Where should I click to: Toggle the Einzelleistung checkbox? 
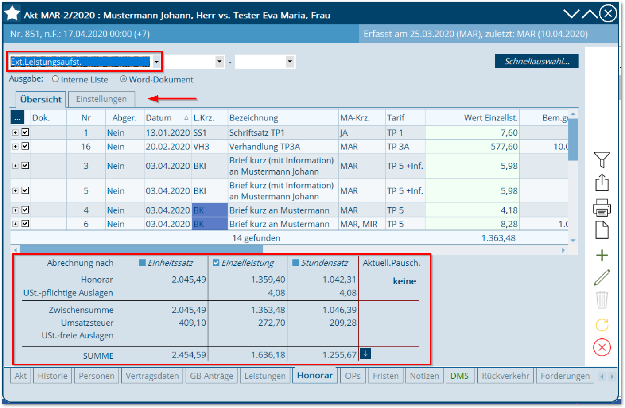tap(216, 263)
